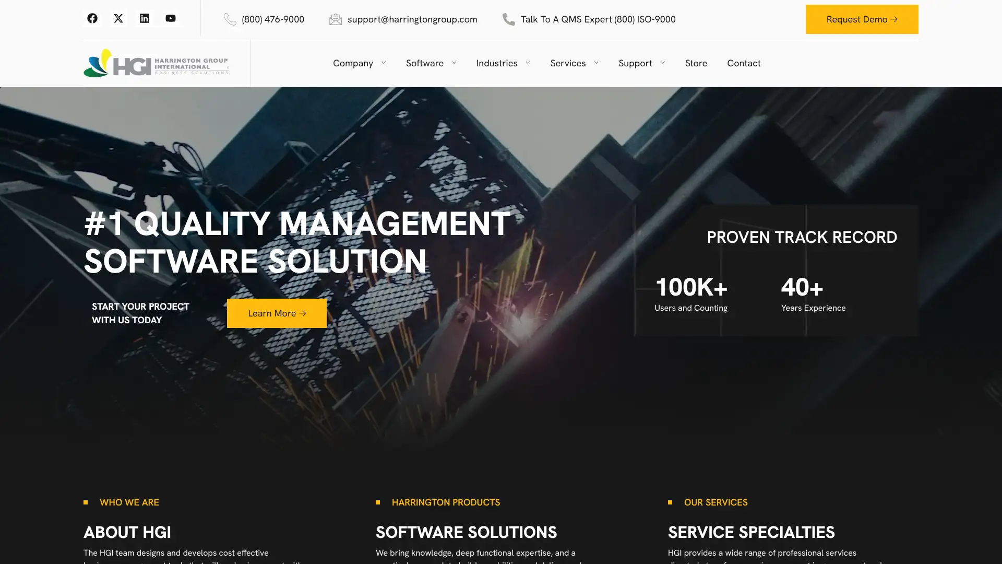Click the SOFTWARE SOLUTIONS heading
The width and height of the screenshot is (1002, 564).
point(467,532)
